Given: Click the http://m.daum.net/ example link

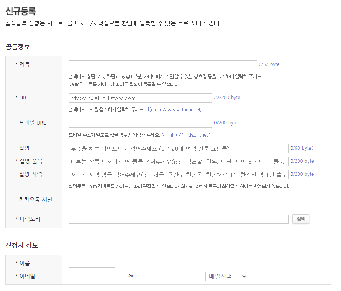Looking at the screenshot, I should click(190, 135).
